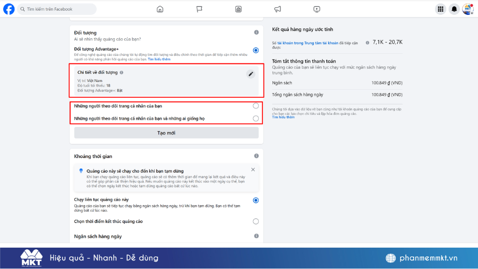Open the Home tab icon

pyautogui.click(x=160, y=9)
